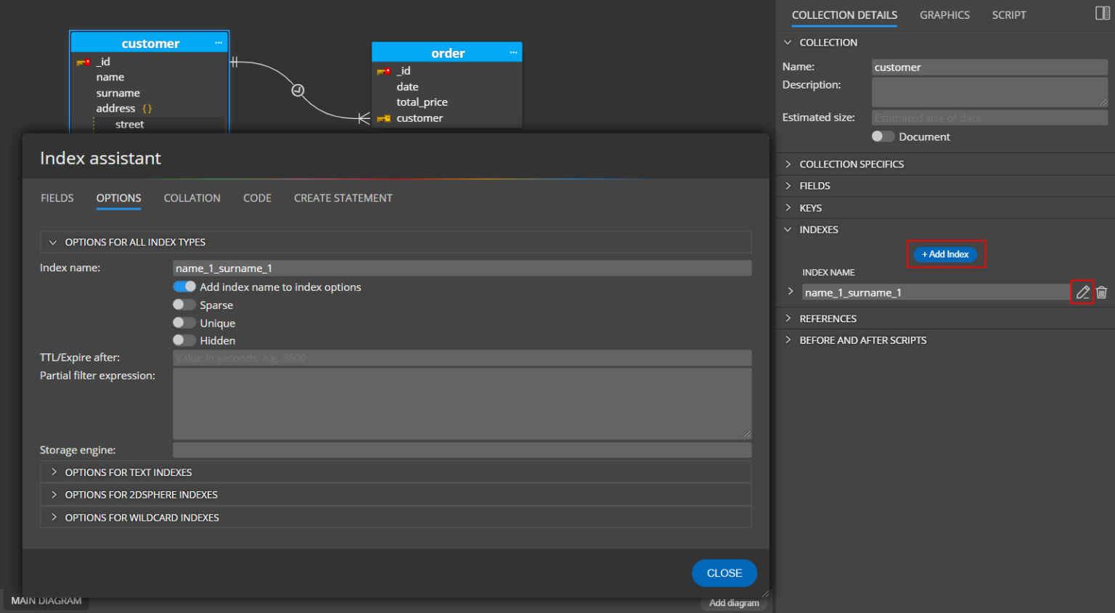Click the edit pencil icon for name_1_surname_1 index
The image size is (1115, 613).
click(1082, 292)
